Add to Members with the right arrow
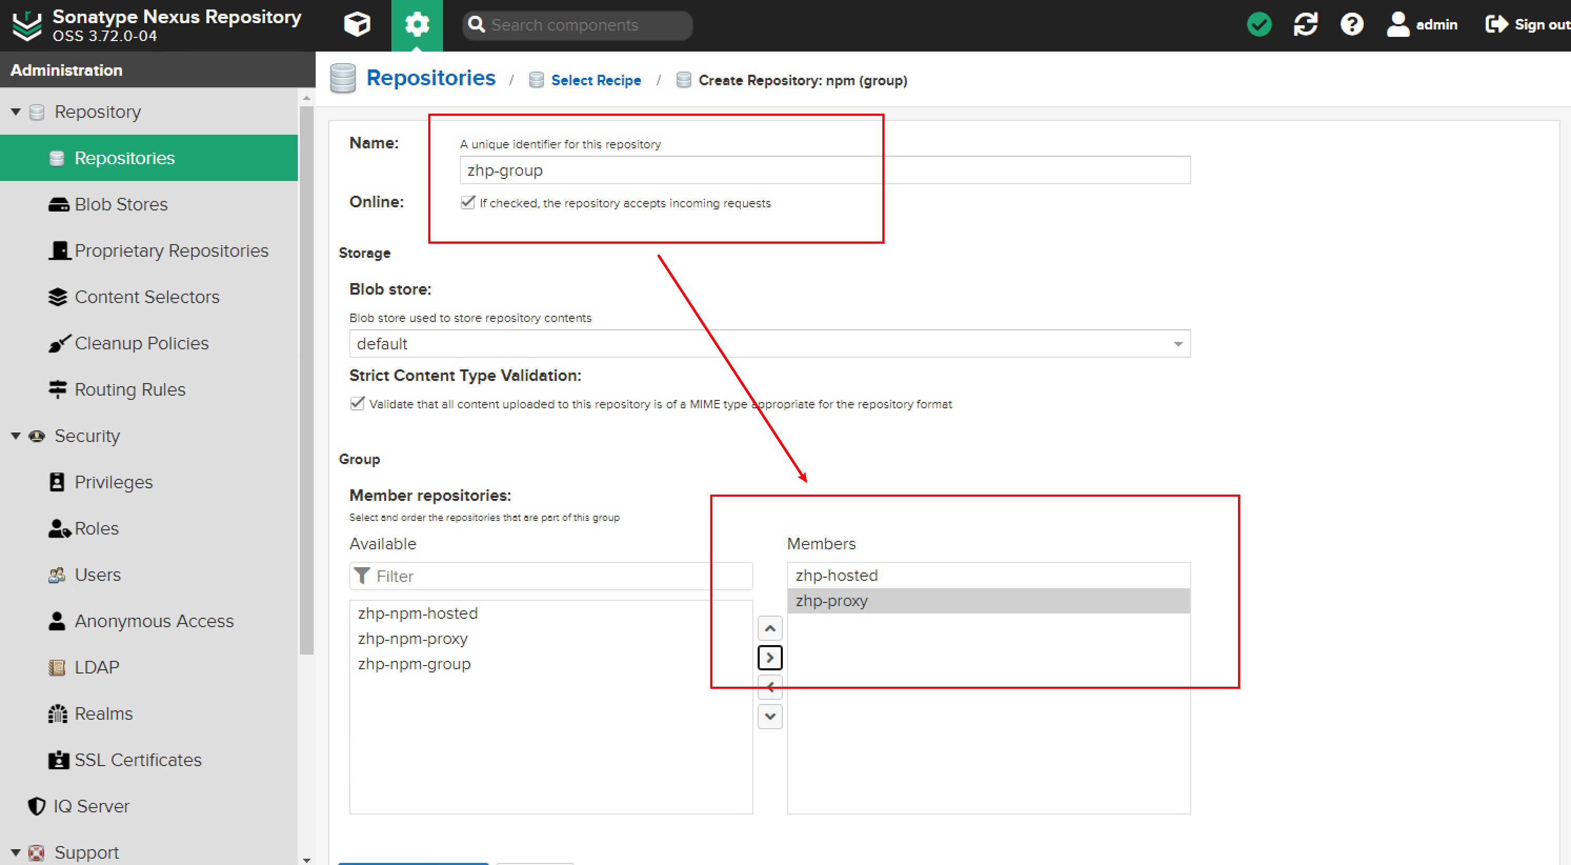Viewport: 1571px width, 865px height. click(x=770, y=658)
